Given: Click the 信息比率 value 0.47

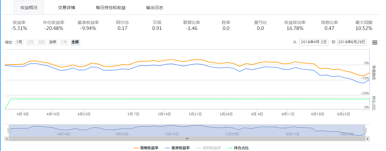Looking at the screenshot, I should pyautogui.click(x=329, y=28).
